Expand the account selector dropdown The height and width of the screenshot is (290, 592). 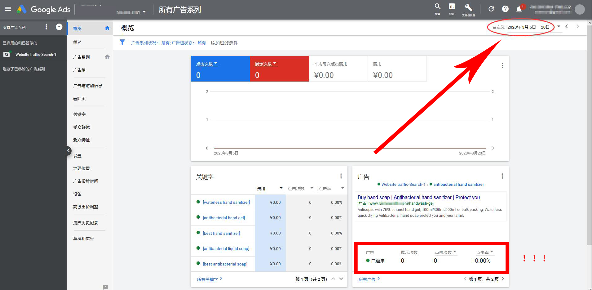point(144,12)
